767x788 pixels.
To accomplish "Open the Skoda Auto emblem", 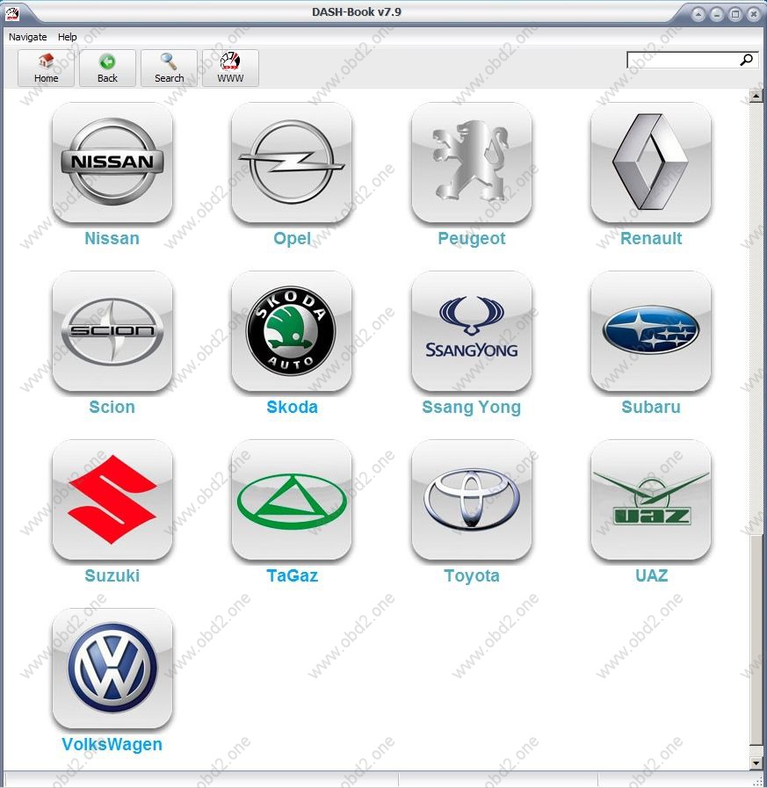I will [x=292, y=331].
